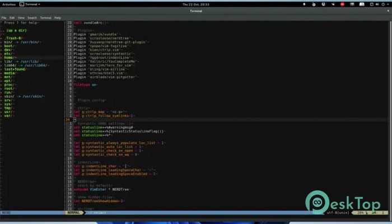Click the 'let NERDTreeShowHidden' line

[x=99, y=201]
